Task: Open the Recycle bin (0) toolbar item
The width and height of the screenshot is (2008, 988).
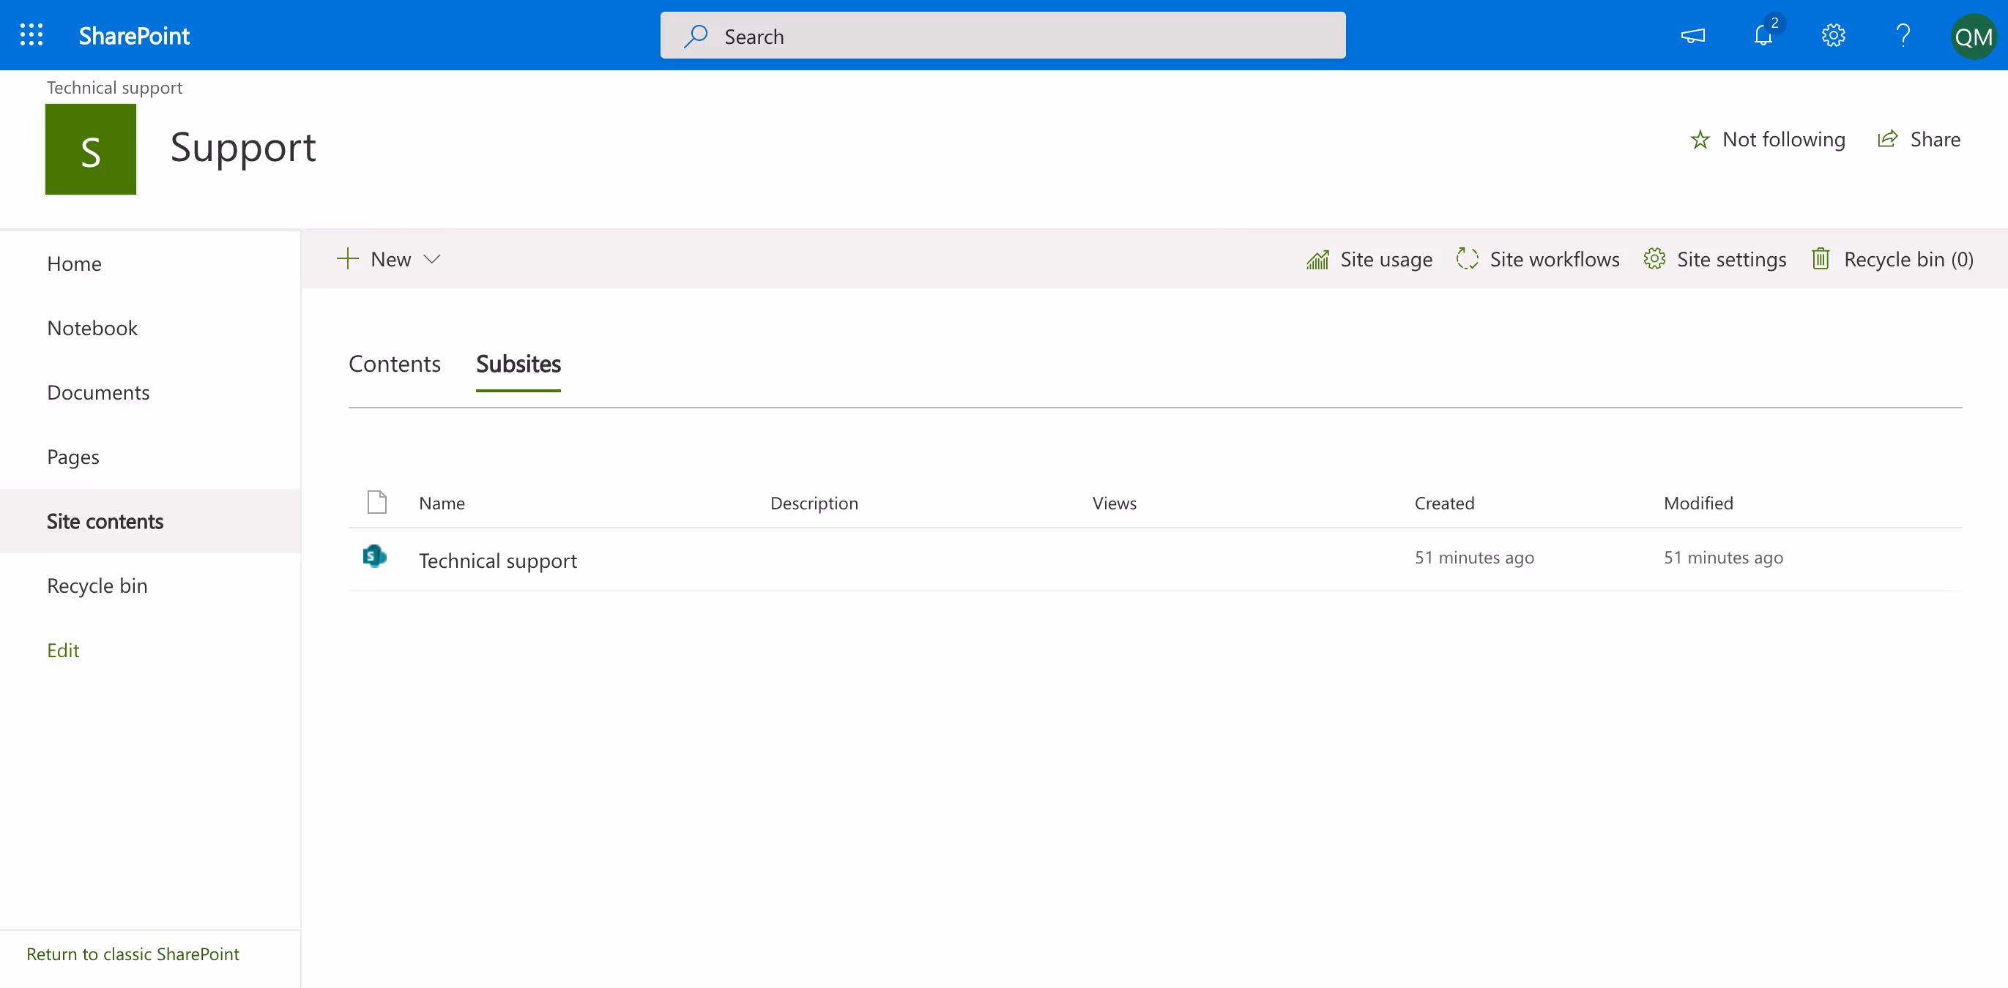Action: 1892,260
